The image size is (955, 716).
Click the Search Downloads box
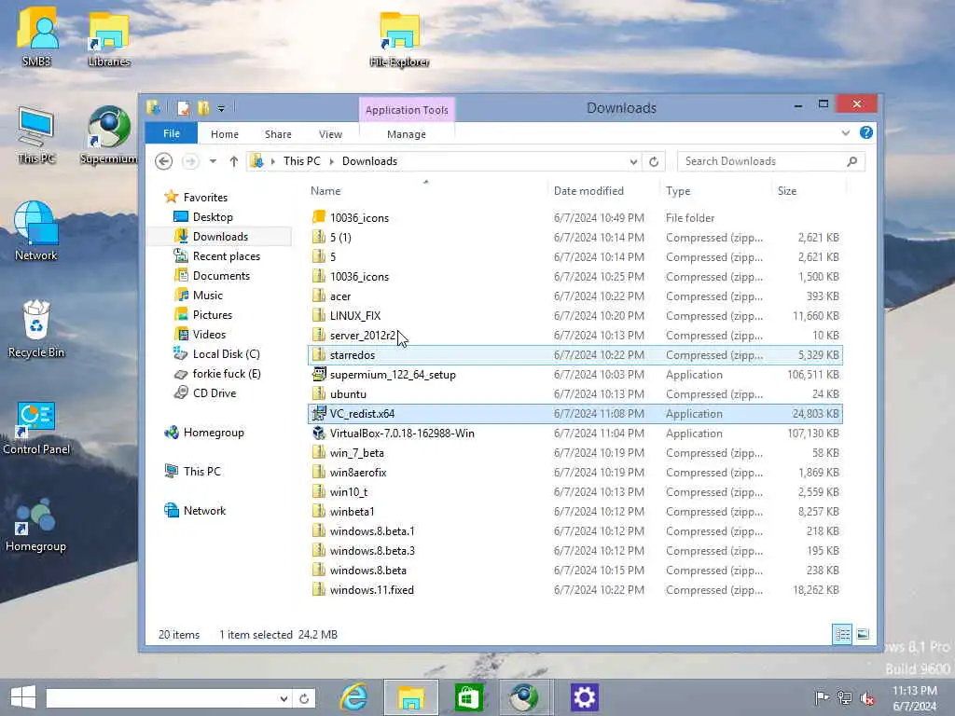click(x=771, y=161)
